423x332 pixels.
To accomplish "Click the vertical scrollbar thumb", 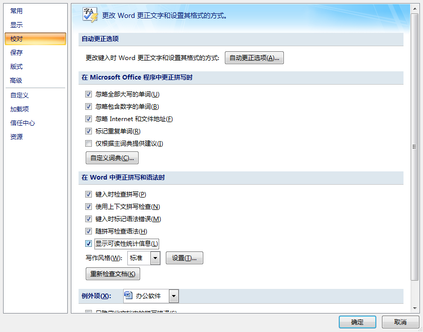I will coord(415,147).
